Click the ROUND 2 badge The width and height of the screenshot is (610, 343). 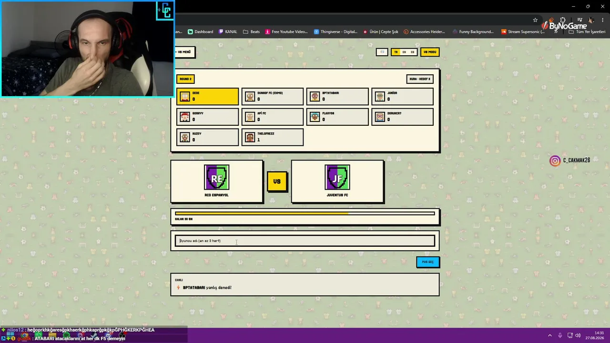point(185,79)
